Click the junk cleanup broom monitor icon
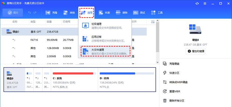 click(x=85, y=26)
